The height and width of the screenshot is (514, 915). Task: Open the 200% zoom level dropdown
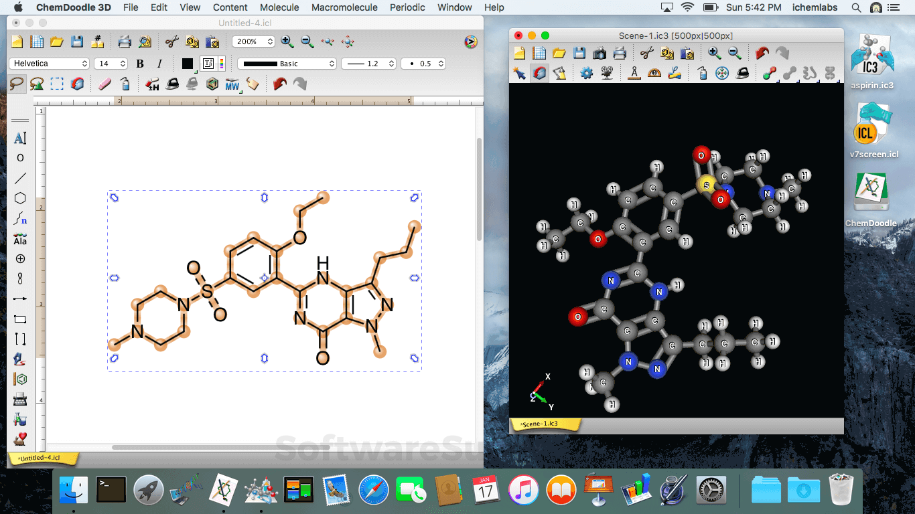[253, 41]
